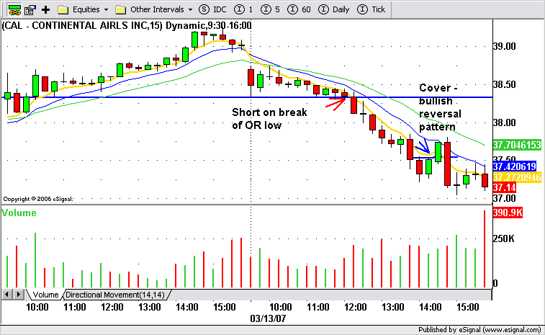Click the 38.50 price axis label
545x335 pixels.
(x=505, y=84)
